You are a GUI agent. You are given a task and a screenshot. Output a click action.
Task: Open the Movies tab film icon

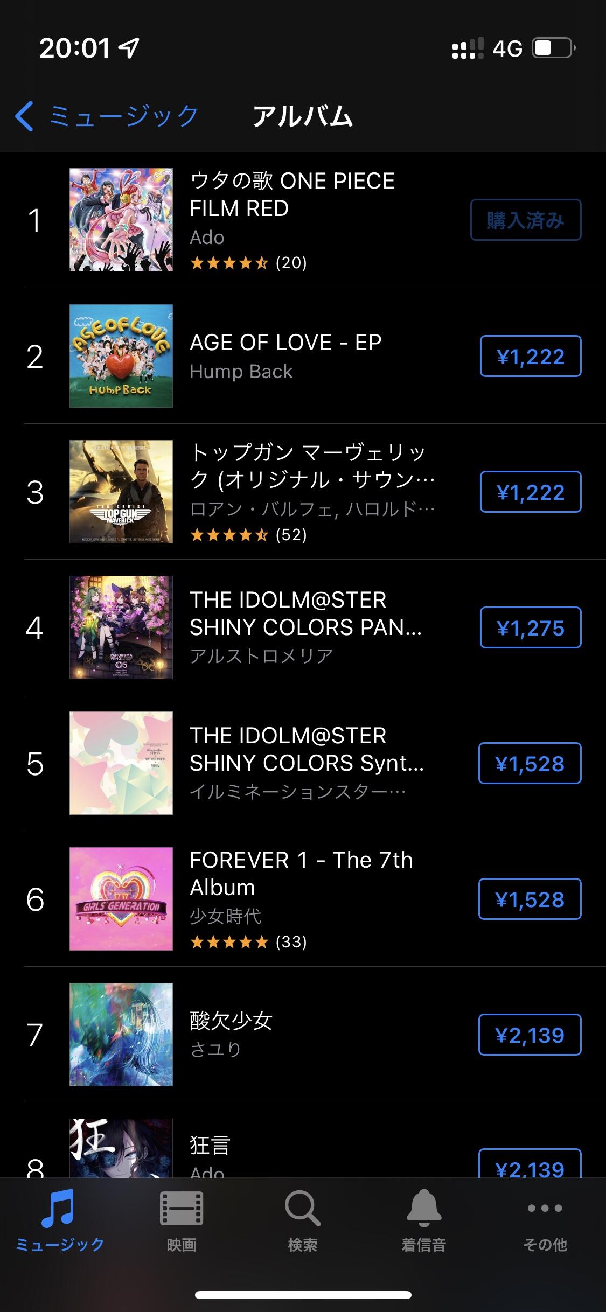click(x=181, y=1208)
